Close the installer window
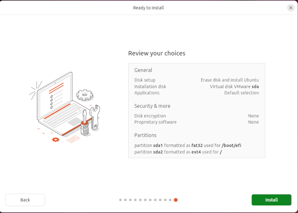 tap(291, 8)
